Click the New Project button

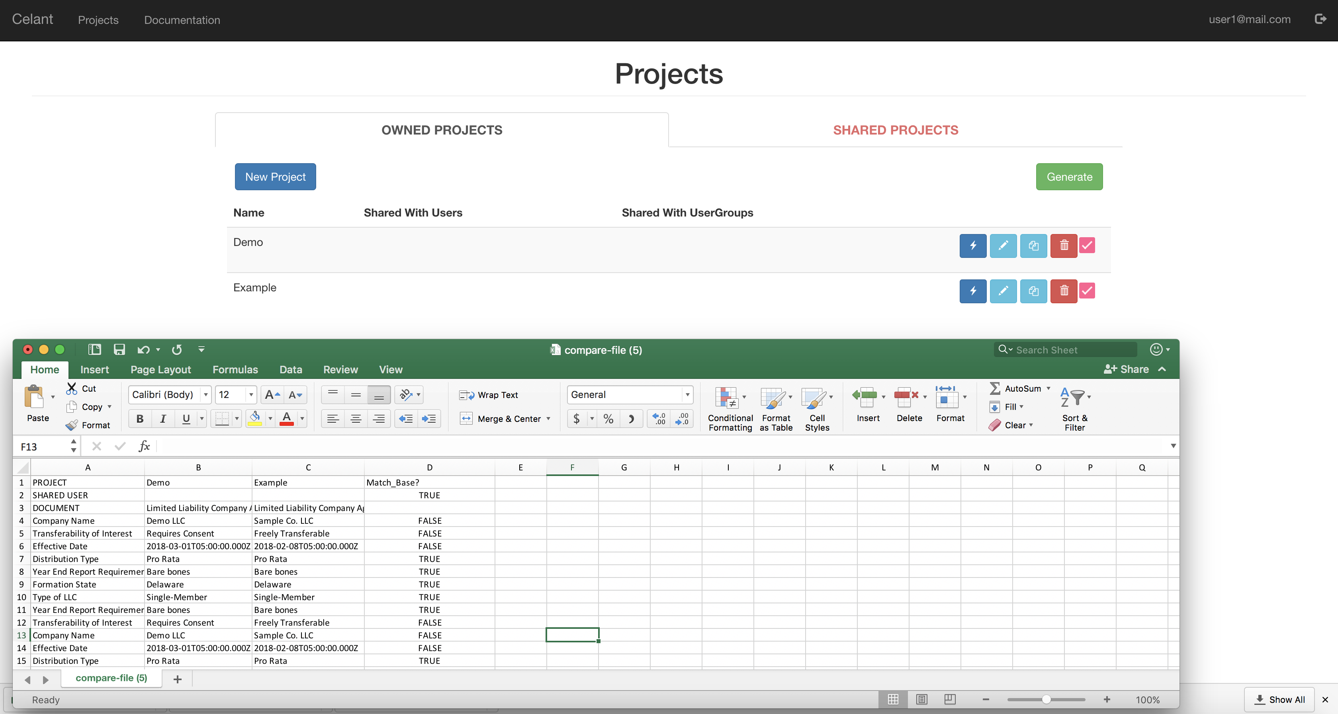point(275,177)
